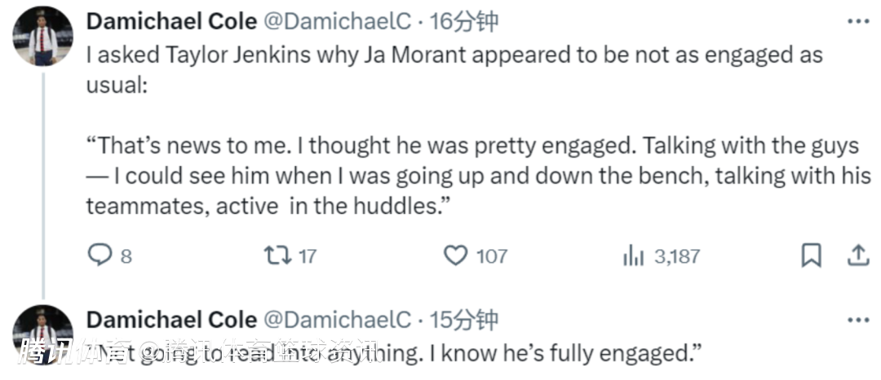Click the line asking about Ja Morant
The image size is (881, 380).
(454, 55)
